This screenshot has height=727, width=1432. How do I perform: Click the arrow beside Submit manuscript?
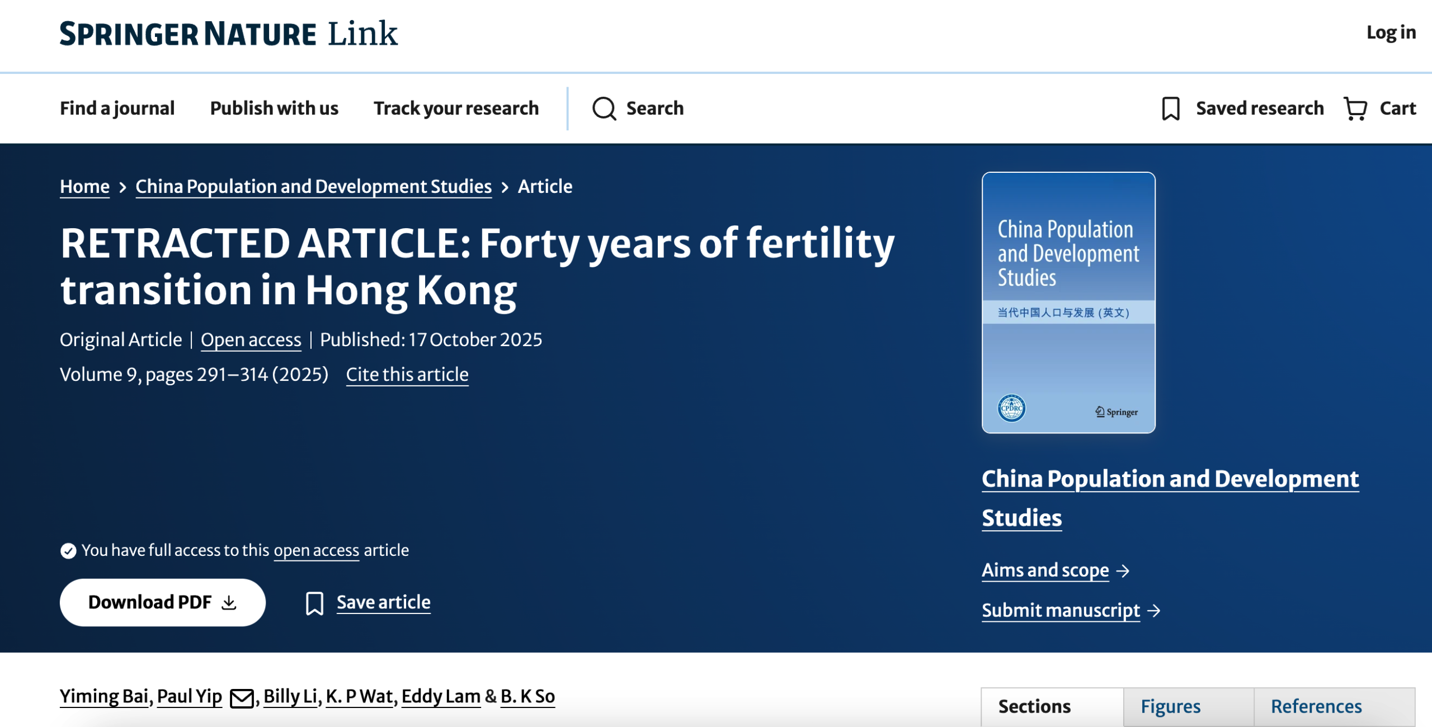[x=1153, y=611]
